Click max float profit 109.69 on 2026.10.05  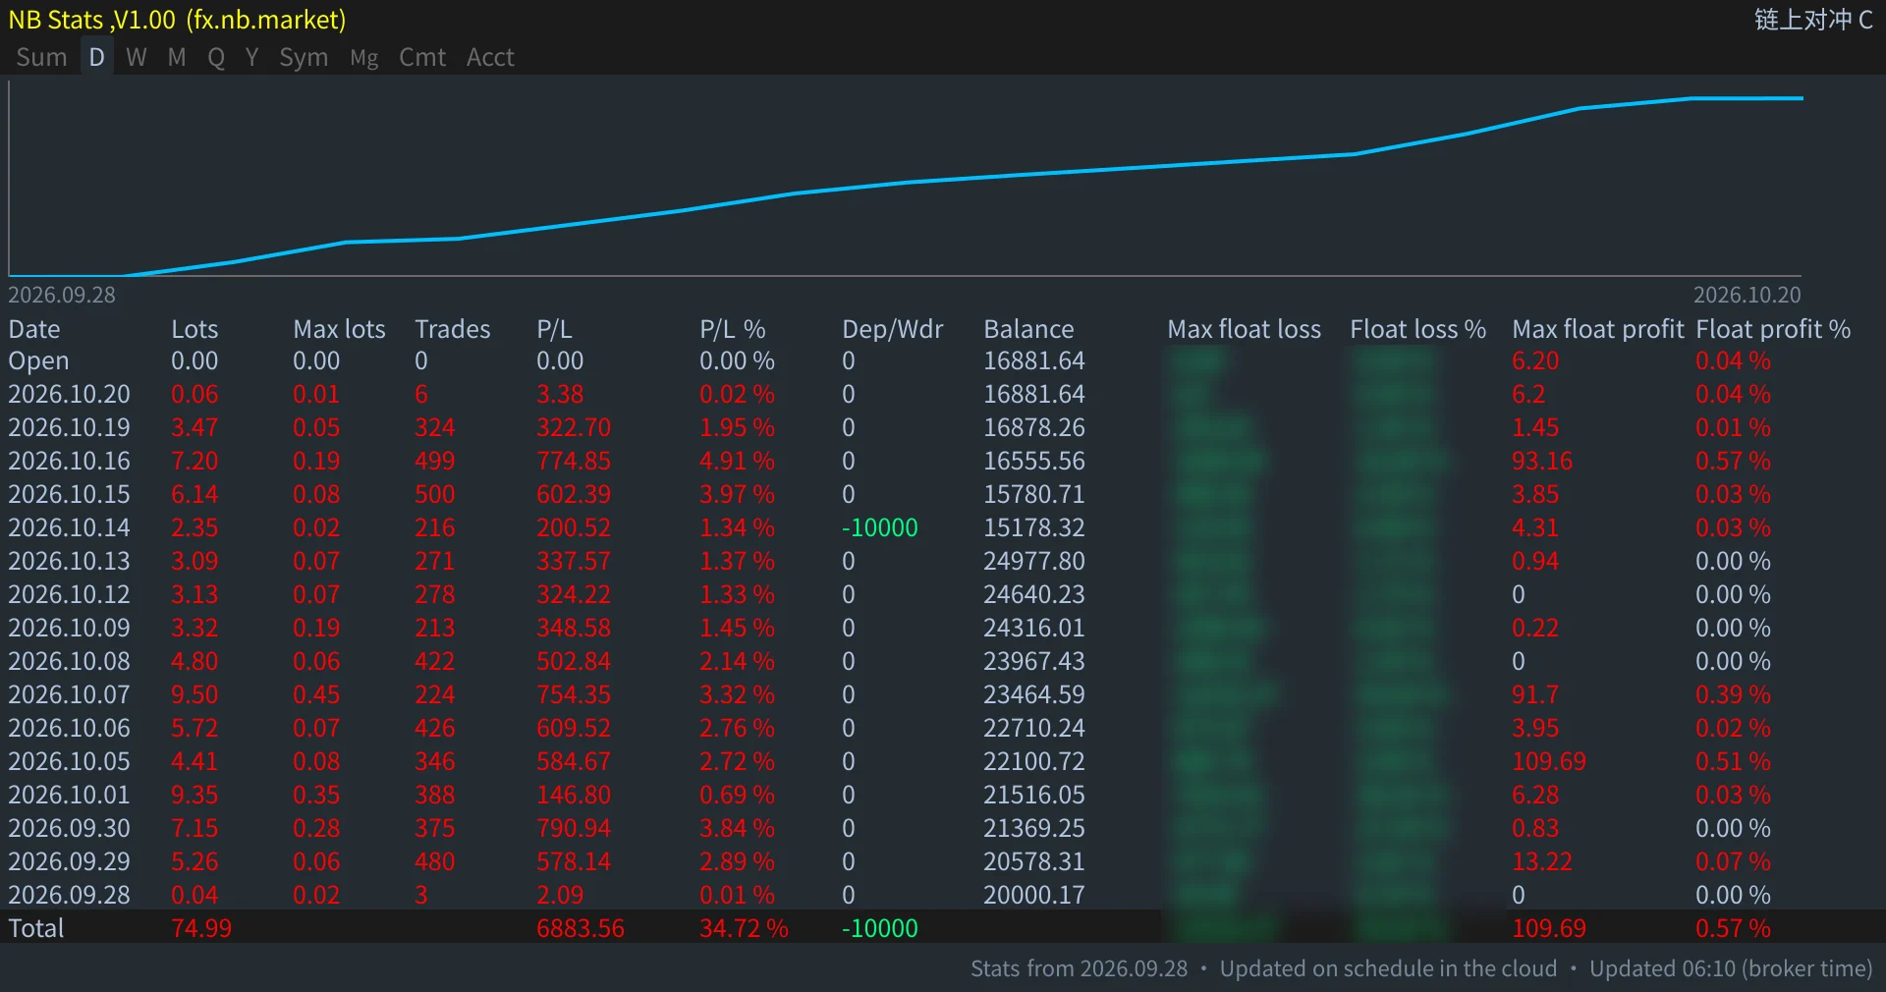click(x=1549, y=761)
